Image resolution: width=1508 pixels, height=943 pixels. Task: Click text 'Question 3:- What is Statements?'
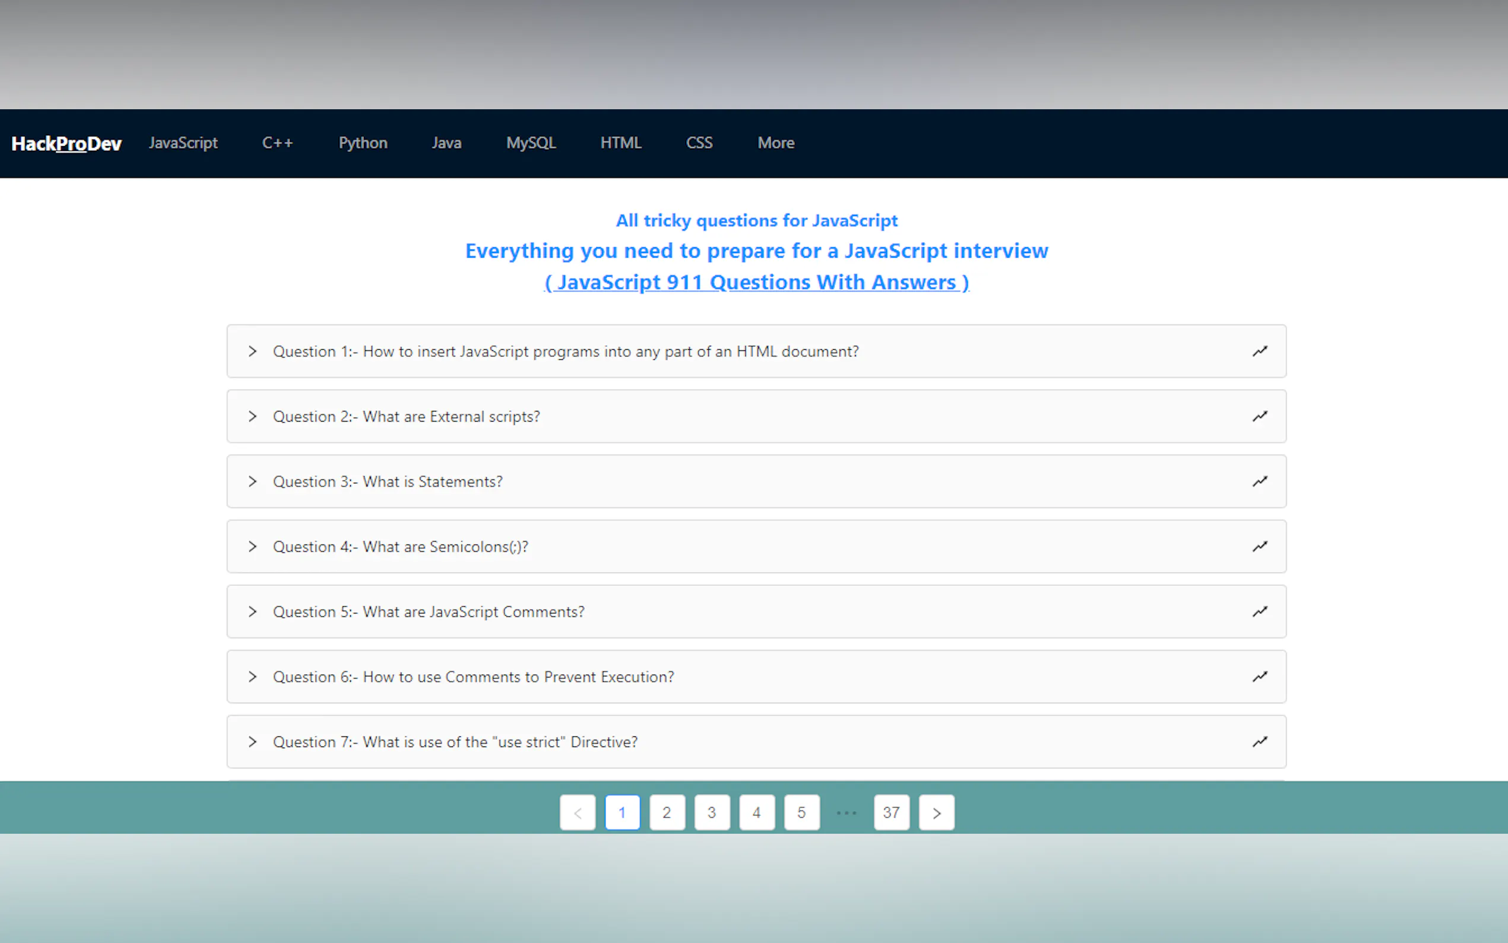pos(388,482)
